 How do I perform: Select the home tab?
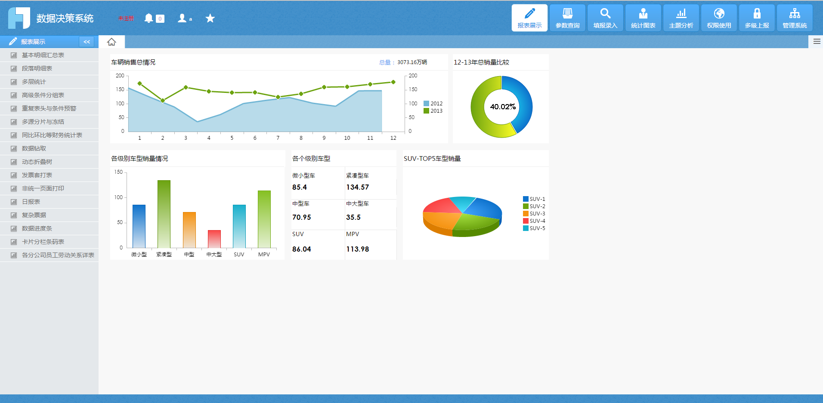pos(112,42)
